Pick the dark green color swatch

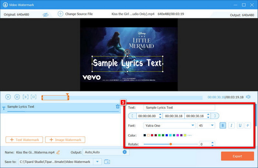163,135
